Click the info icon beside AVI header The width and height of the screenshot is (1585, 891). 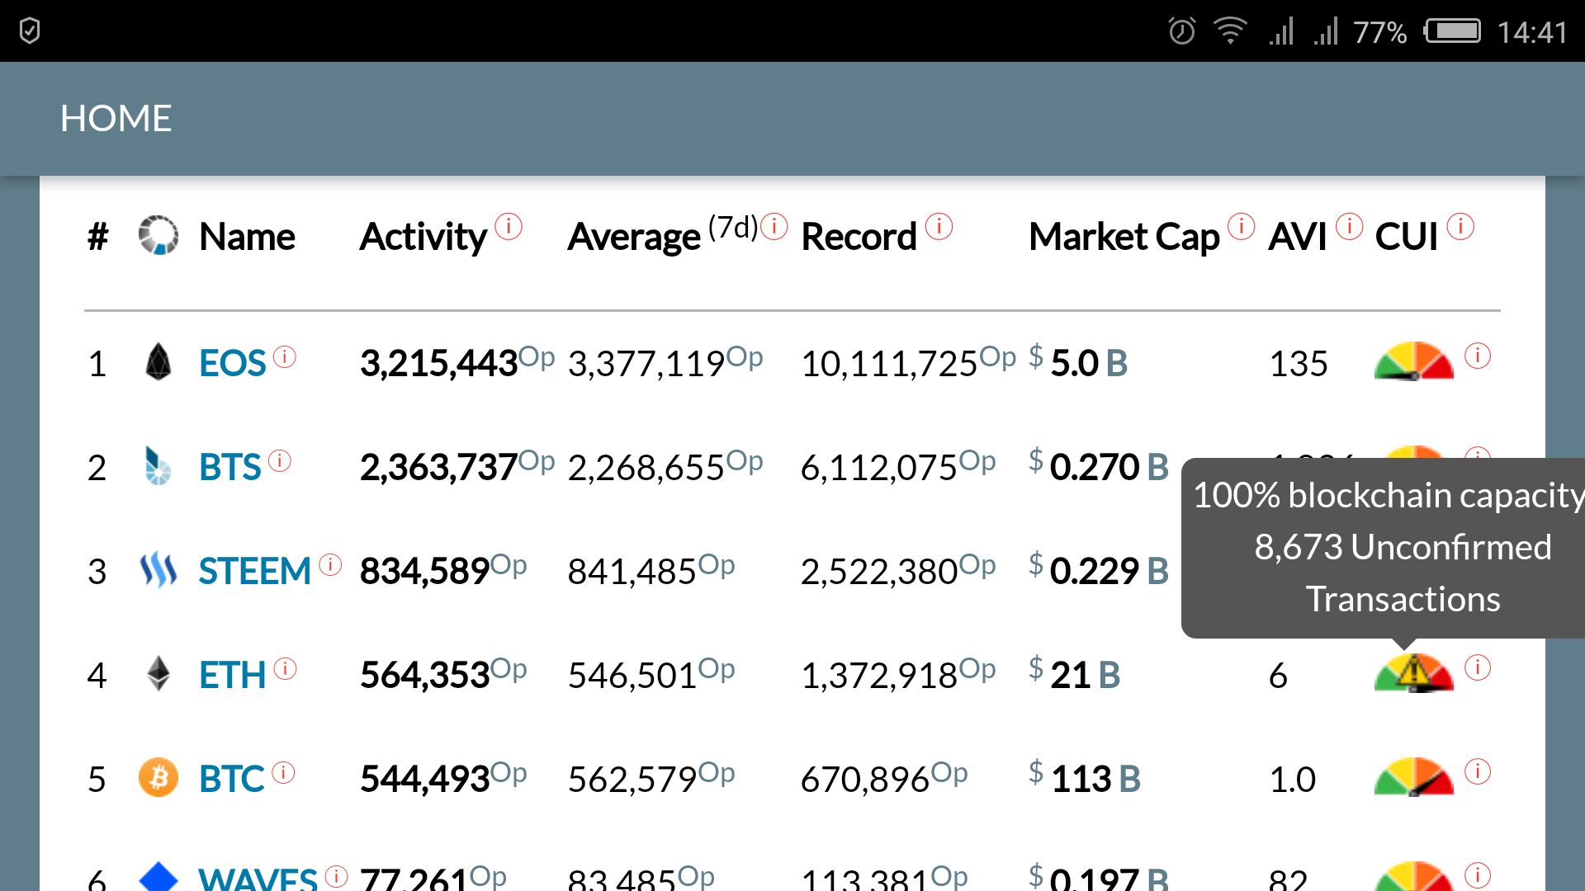click(1350, 226)
